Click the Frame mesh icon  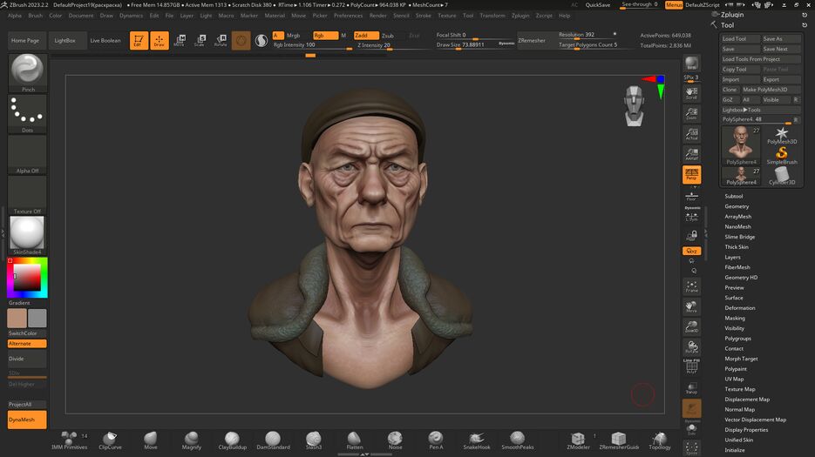click(x=691, y=286)
